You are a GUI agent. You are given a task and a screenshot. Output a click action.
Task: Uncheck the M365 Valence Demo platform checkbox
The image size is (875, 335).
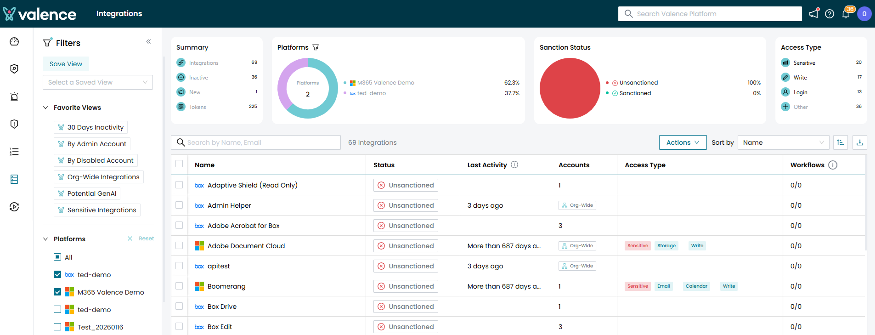pos(57,292)
